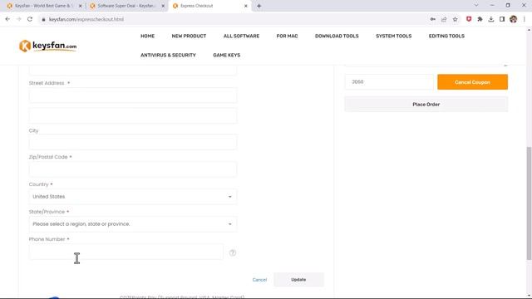Click the Update button
The image size is (532, 299).
(x=298, y=280)
